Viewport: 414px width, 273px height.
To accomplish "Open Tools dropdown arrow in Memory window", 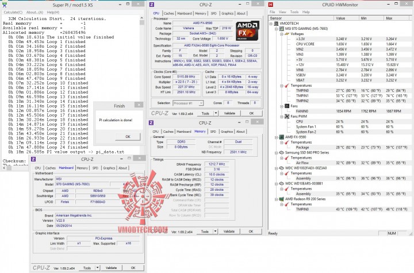I will pos(215,231).
